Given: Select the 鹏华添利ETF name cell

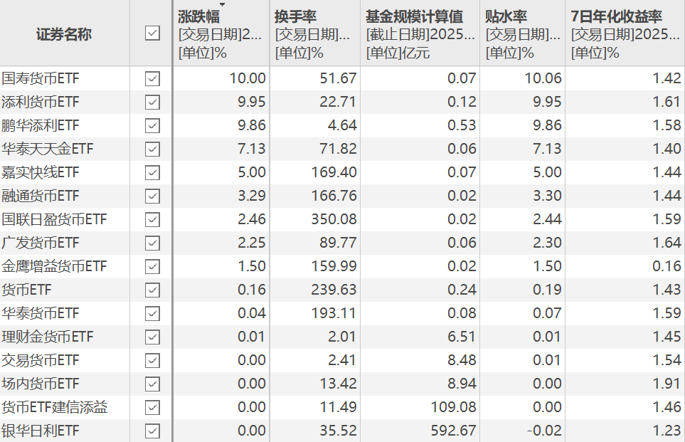Looking at the screenshot, I should coord(65,126).
